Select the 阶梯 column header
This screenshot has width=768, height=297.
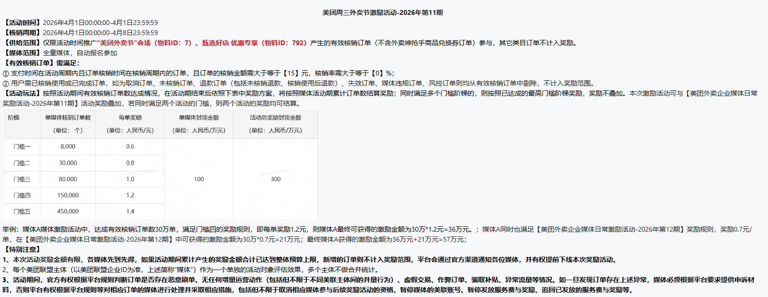(14, 118)
